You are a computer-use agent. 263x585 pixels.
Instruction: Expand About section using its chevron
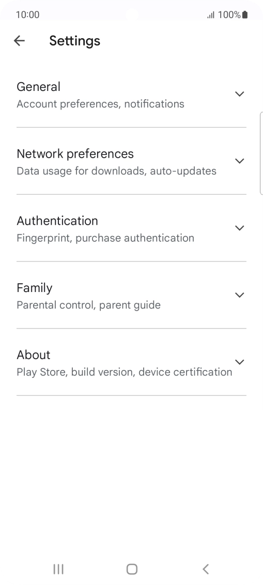(240, 362)
